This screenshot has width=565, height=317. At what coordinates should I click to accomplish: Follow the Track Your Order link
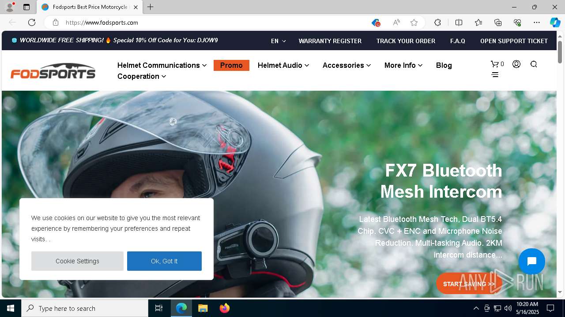(406, 41)
